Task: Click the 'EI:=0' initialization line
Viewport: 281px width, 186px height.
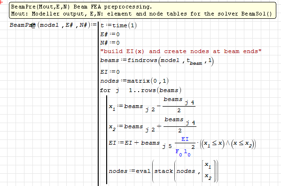Action: coord(110,72)
